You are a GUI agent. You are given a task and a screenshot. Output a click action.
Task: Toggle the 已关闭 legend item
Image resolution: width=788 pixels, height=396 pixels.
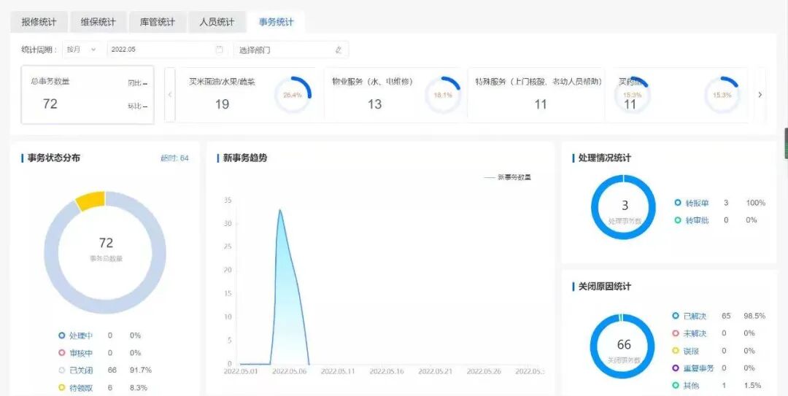[75, 370]
